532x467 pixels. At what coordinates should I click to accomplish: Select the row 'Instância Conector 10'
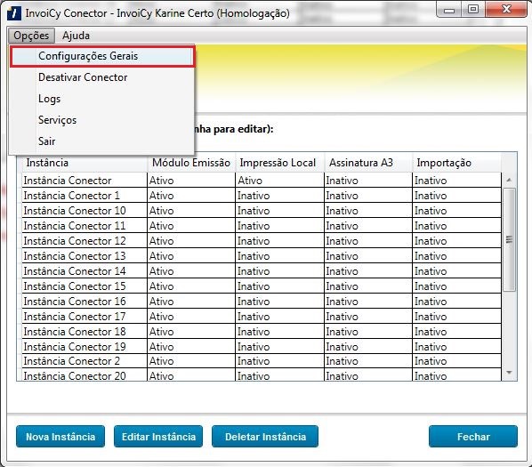coord(262,211)
